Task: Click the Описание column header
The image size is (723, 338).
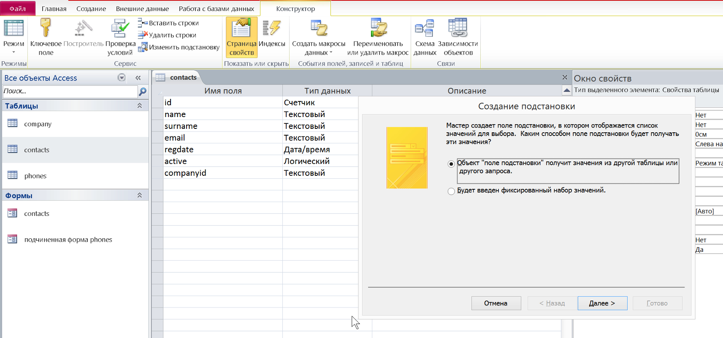Action: pos(467,91)
